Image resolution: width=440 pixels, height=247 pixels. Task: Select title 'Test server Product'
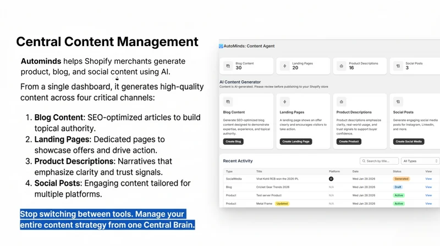(268, 195)
